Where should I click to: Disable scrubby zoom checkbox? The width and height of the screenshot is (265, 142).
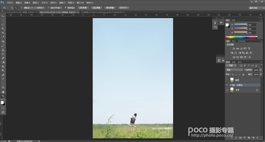(x=65, y=8)
